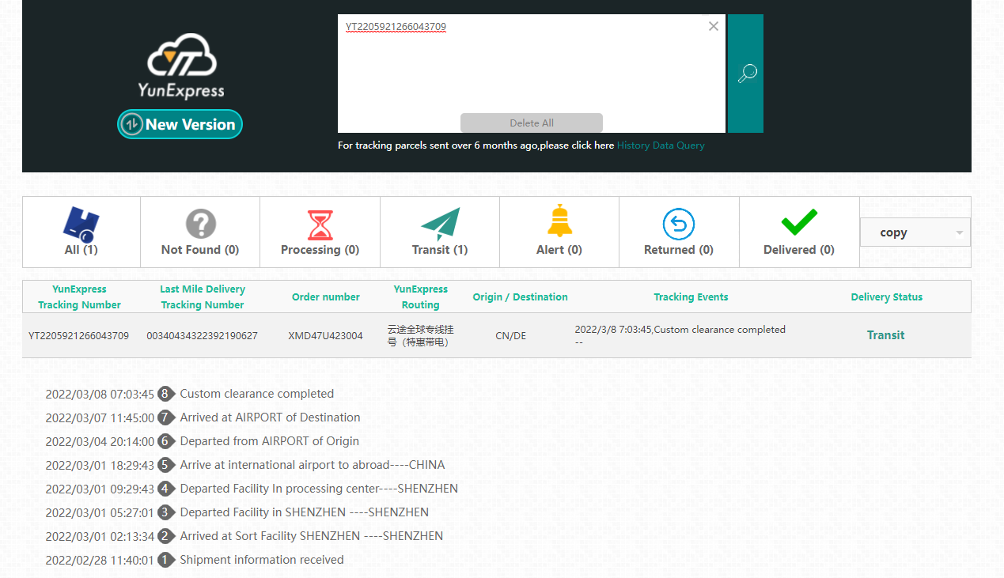This screenshot has height=578, width=1004.
Task: Select the Alert (0) bell filter
Action: click(559, 232)
